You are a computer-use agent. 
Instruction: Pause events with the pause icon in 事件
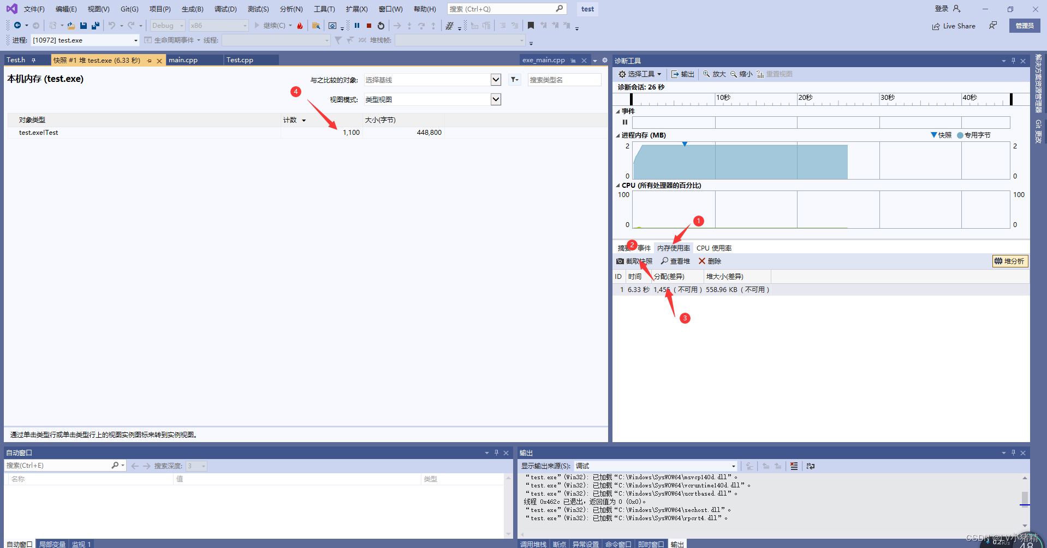pos(625,122)
